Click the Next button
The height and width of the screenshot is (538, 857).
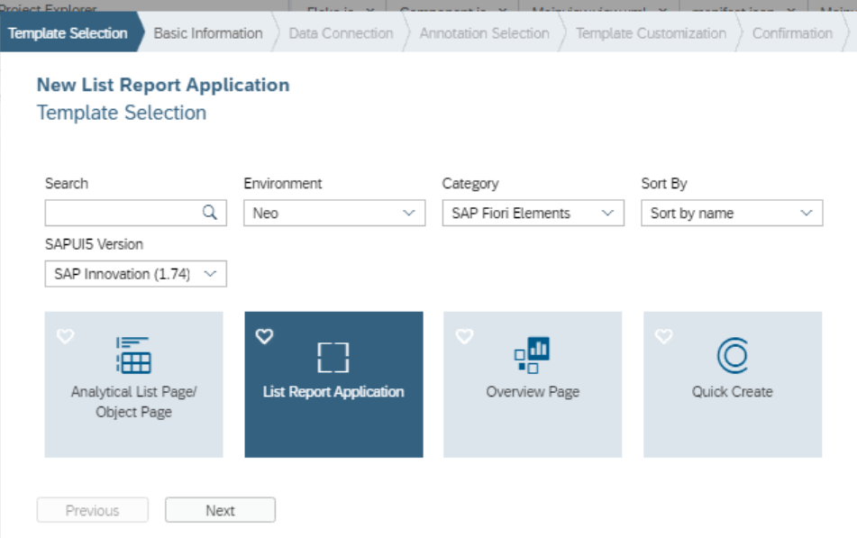220,510
